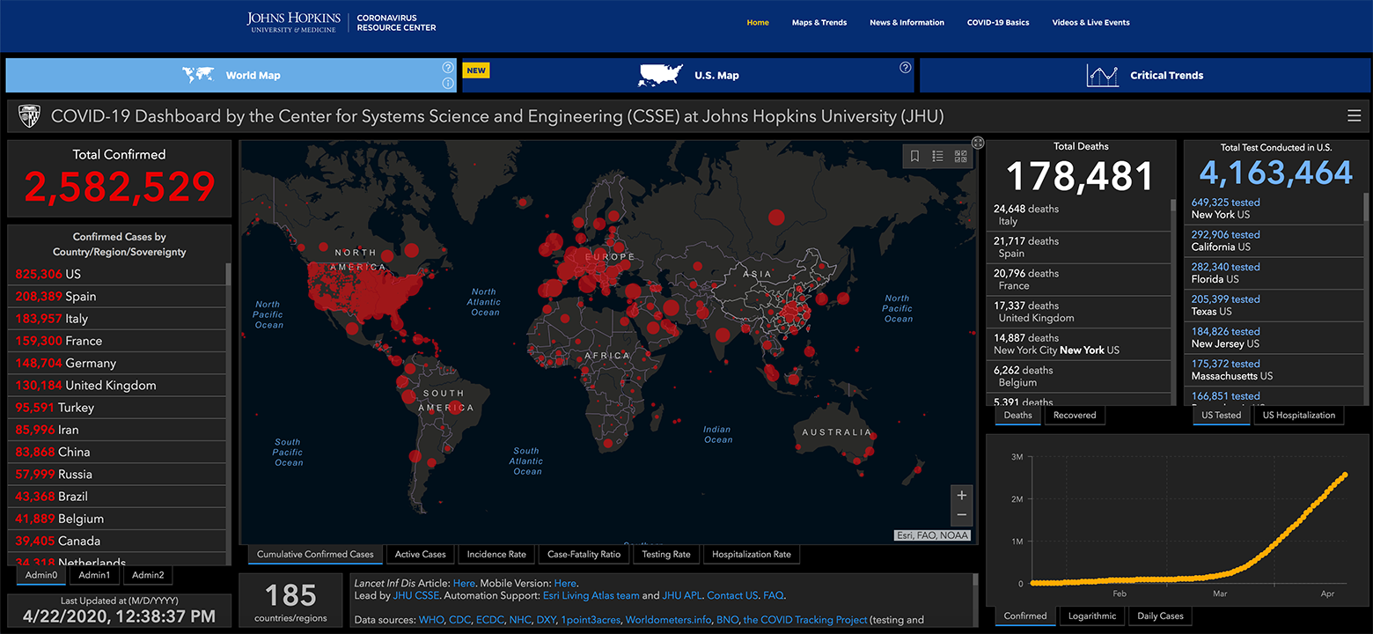Open the JHU APL link
This screenshot has width=1373, height=634.
(682, 596)
